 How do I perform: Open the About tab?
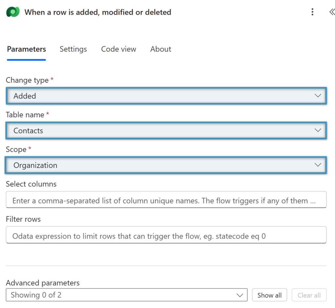point(161,49)
